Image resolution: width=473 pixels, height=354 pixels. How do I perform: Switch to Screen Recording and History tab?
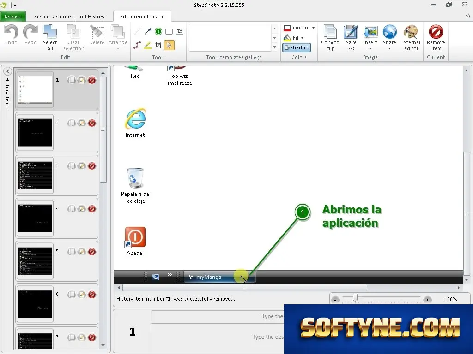click(x=69, y=17)
